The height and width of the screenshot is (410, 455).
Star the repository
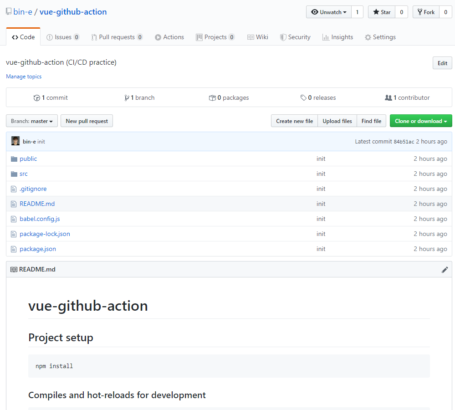point(382,12)
